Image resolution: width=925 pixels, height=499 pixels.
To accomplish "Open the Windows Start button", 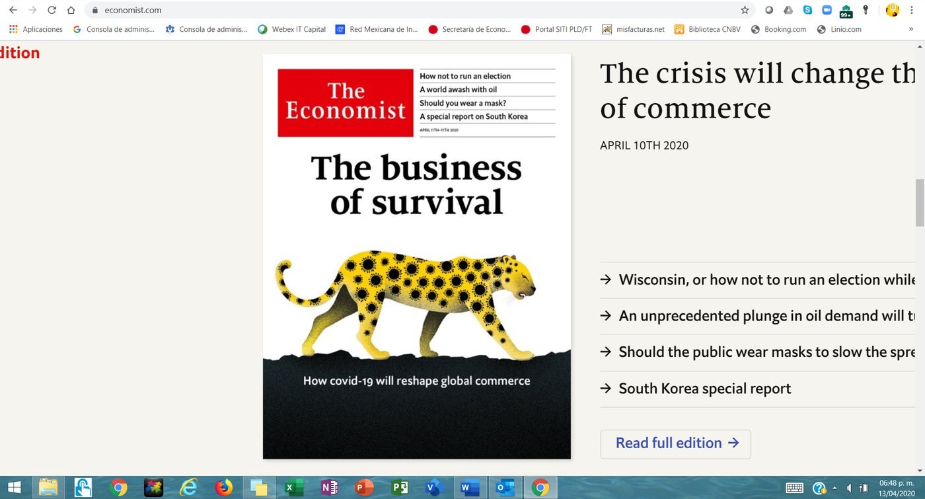I will 14,488.
